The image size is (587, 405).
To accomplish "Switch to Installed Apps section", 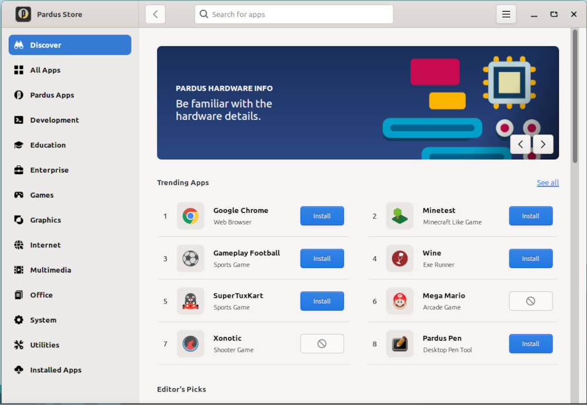I will click(x=56, y=370).
